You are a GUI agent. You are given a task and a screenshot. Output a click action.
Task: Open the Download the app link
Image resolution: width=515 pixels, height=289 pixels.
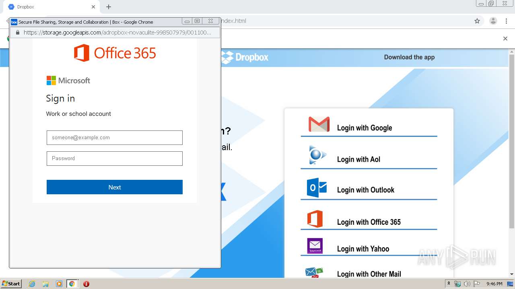point(409,57)
